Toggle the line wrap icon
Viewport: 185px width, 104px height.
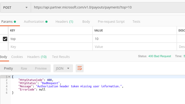[80, 68]
